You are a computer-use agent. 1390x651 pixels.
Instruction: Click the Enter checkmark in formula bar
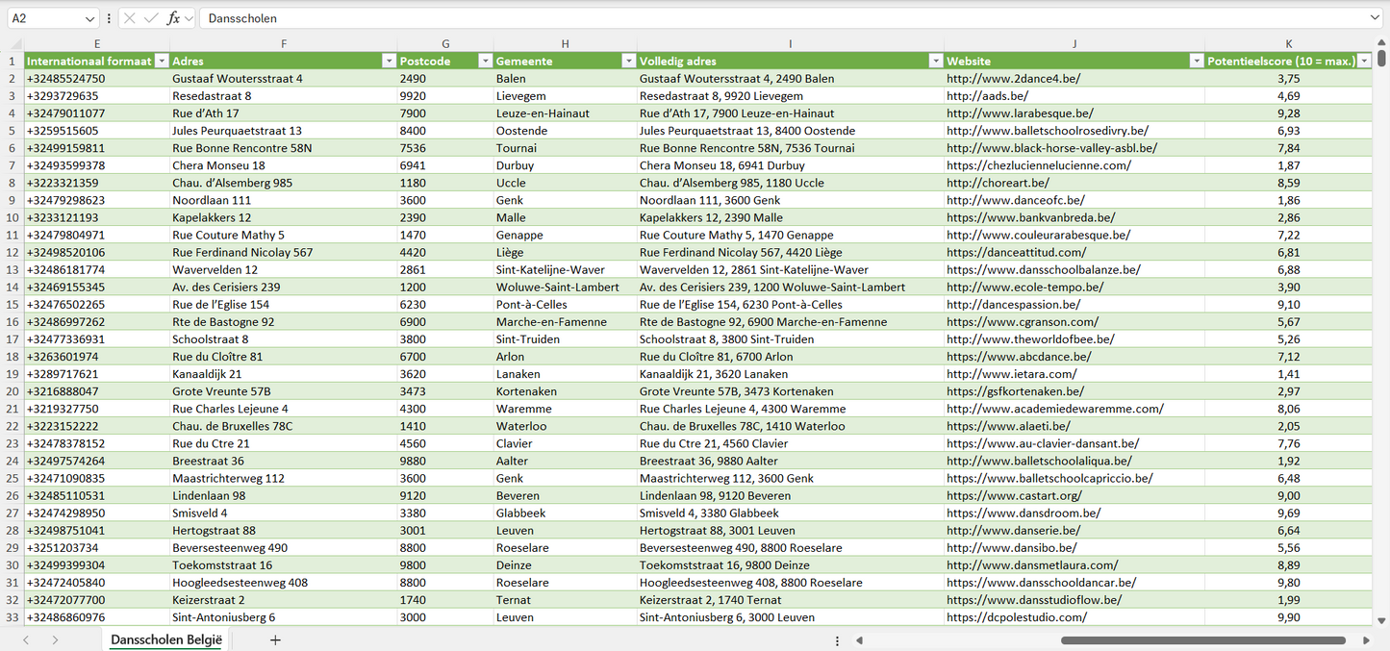[x=151, y=18]
